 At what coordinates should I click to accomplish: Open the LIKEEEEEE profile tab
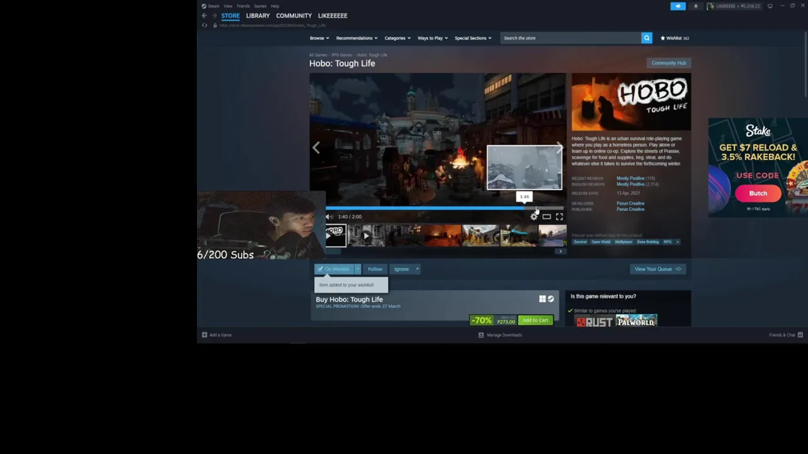[x=333, y=16]
